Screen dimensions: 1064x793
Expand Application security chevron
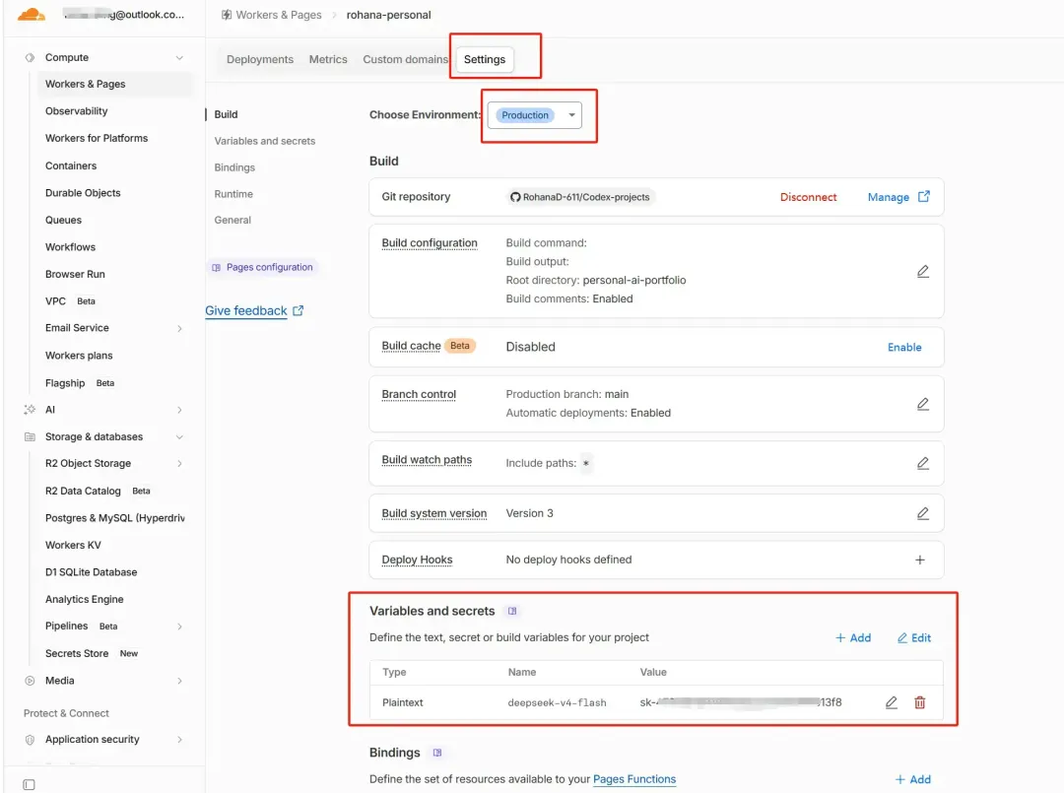179,740
